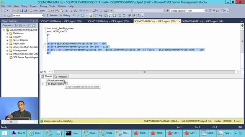Viewport: 245px width, 137px height.
Task: Select the AlwaysOn High Availability node
Action: coord(25,47)
